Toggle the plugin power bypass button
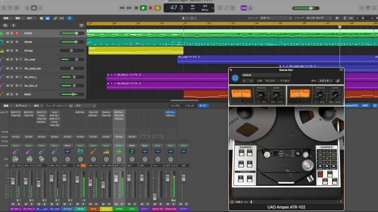 click(235, 78)
